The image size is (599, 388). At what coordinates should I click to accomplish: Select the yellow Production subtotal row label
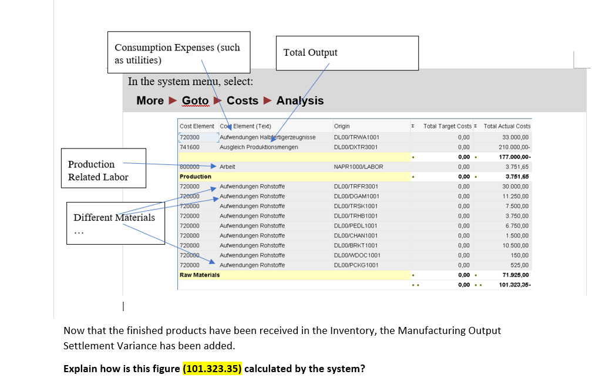(195, 177)
